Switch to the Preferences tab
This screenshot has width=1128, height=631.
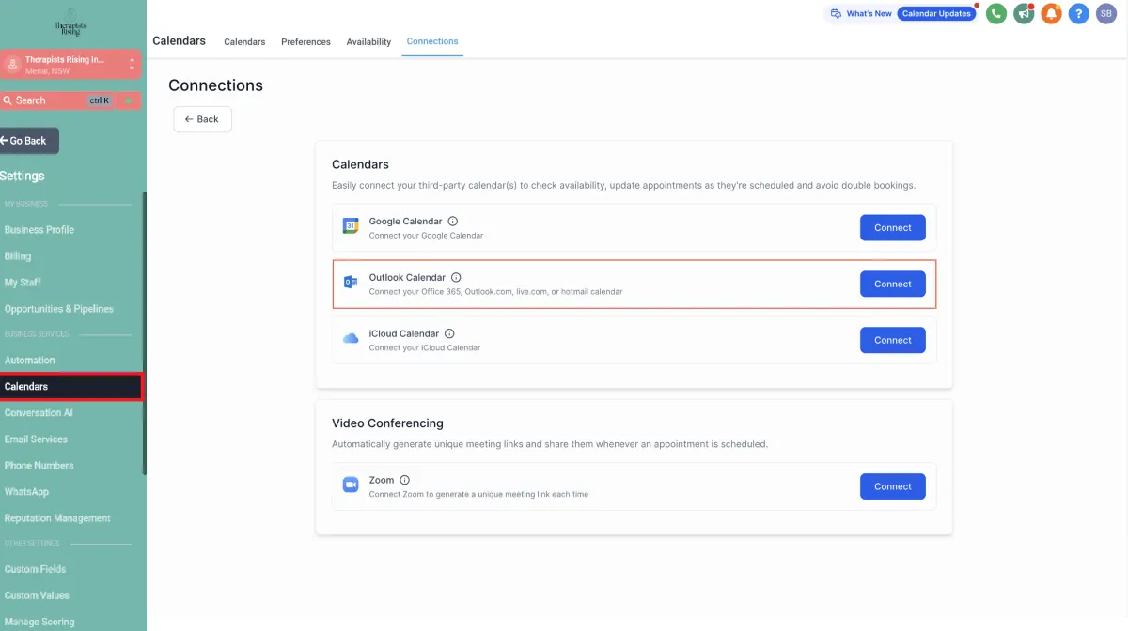(x=305, y=42)
